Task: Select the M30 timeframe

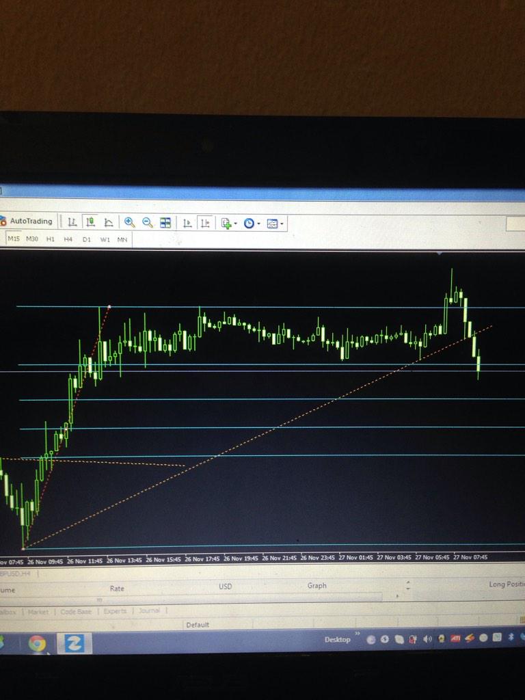Action: click(x=31, y=239)
